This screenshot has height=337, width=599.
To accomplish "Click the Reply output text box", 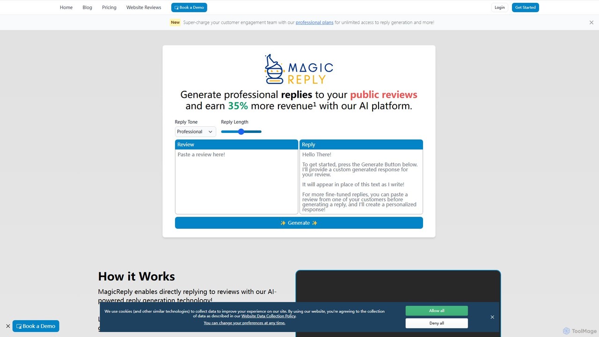I will click(x=361, y=182).
